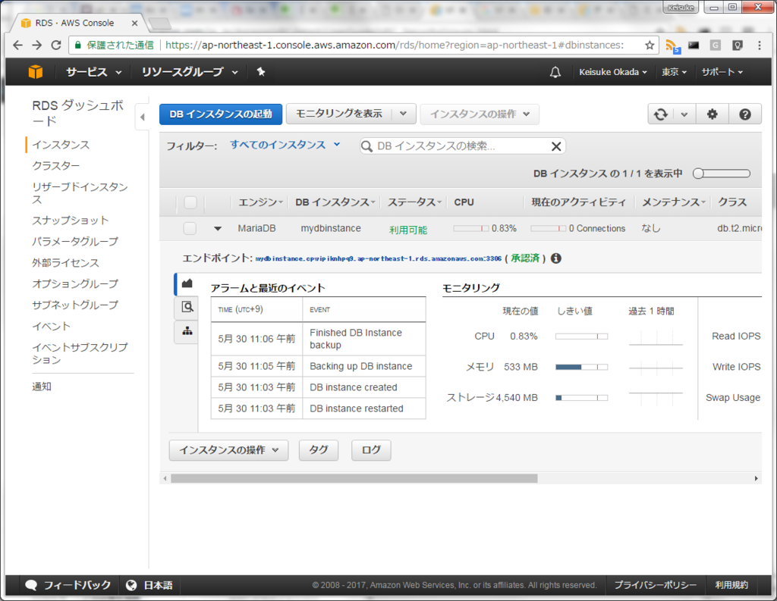
Task: Open the モニタリングを表示 dropdown arrow
Action: [404, 114]
